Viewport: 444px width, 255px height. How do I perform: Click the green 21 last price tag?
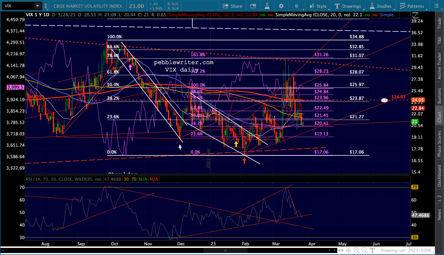pyautogui.click(x=415, y=122)
